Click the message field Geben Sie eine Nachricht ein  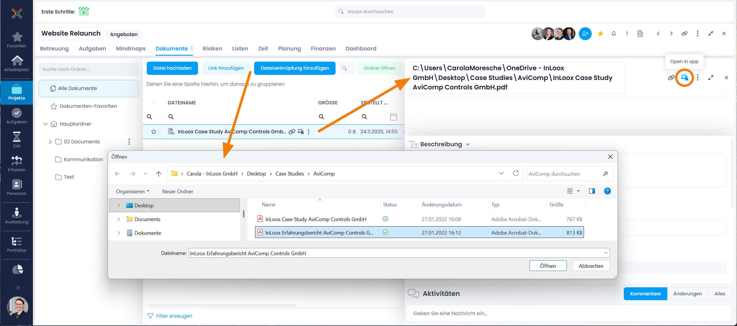pyautogui.click(x=569, y=313)
